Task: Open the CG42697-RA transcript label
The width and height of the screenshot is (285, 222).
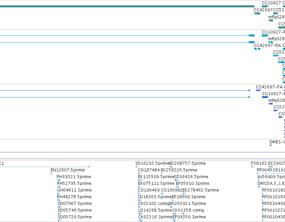Action: point(267,46)
